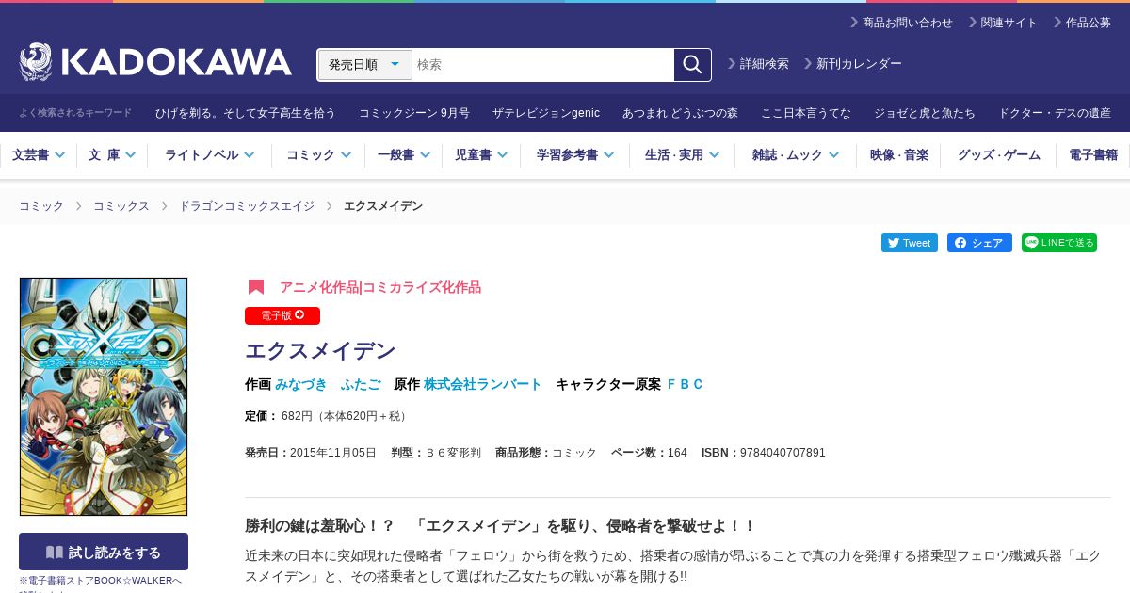Expand the 一般書 menu
Viewport: 1130px width, 593px height.
(x=404, y=155)
